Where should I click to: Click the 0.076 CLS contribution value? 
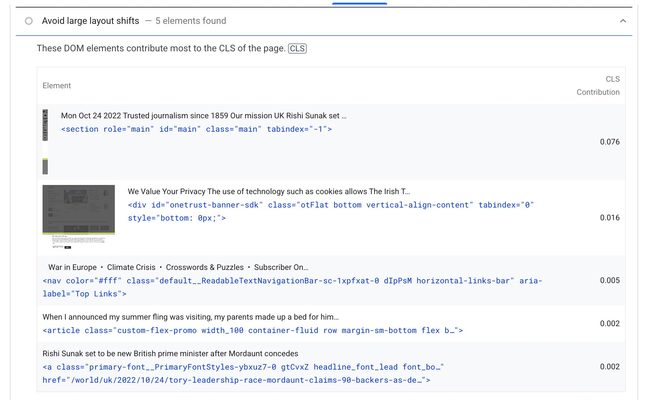pos(609,142)
